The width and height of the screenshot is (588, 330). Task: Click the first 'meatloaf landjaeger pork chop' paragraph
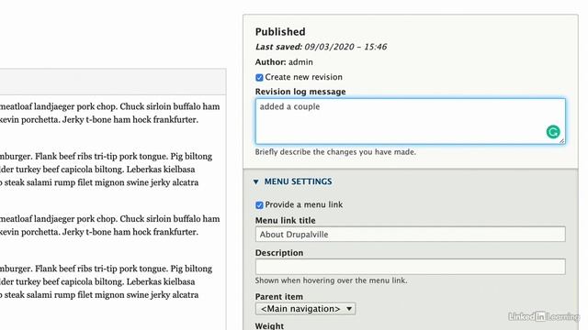click(x=110, y=113)
